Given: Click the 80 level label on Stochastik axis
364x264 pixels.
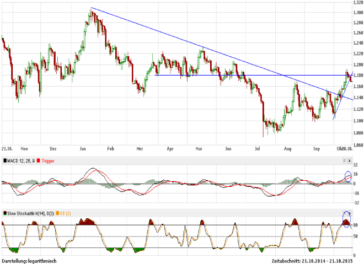Looking at the screenshot, I should [357, 225].
